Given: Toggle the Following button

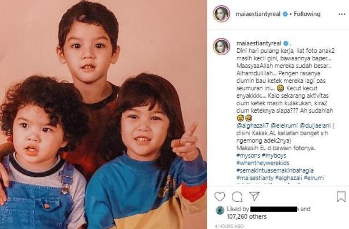Looking at the screenshot, I should (x=307, y=14).
